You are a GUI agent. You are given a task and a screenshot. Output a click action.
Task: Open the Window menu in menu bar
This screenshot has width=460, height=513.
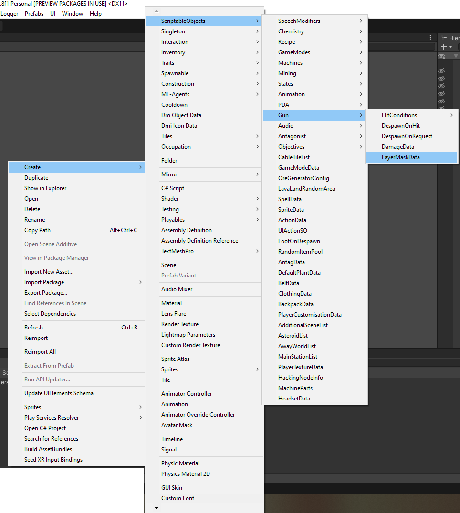(x=73, y=14)
